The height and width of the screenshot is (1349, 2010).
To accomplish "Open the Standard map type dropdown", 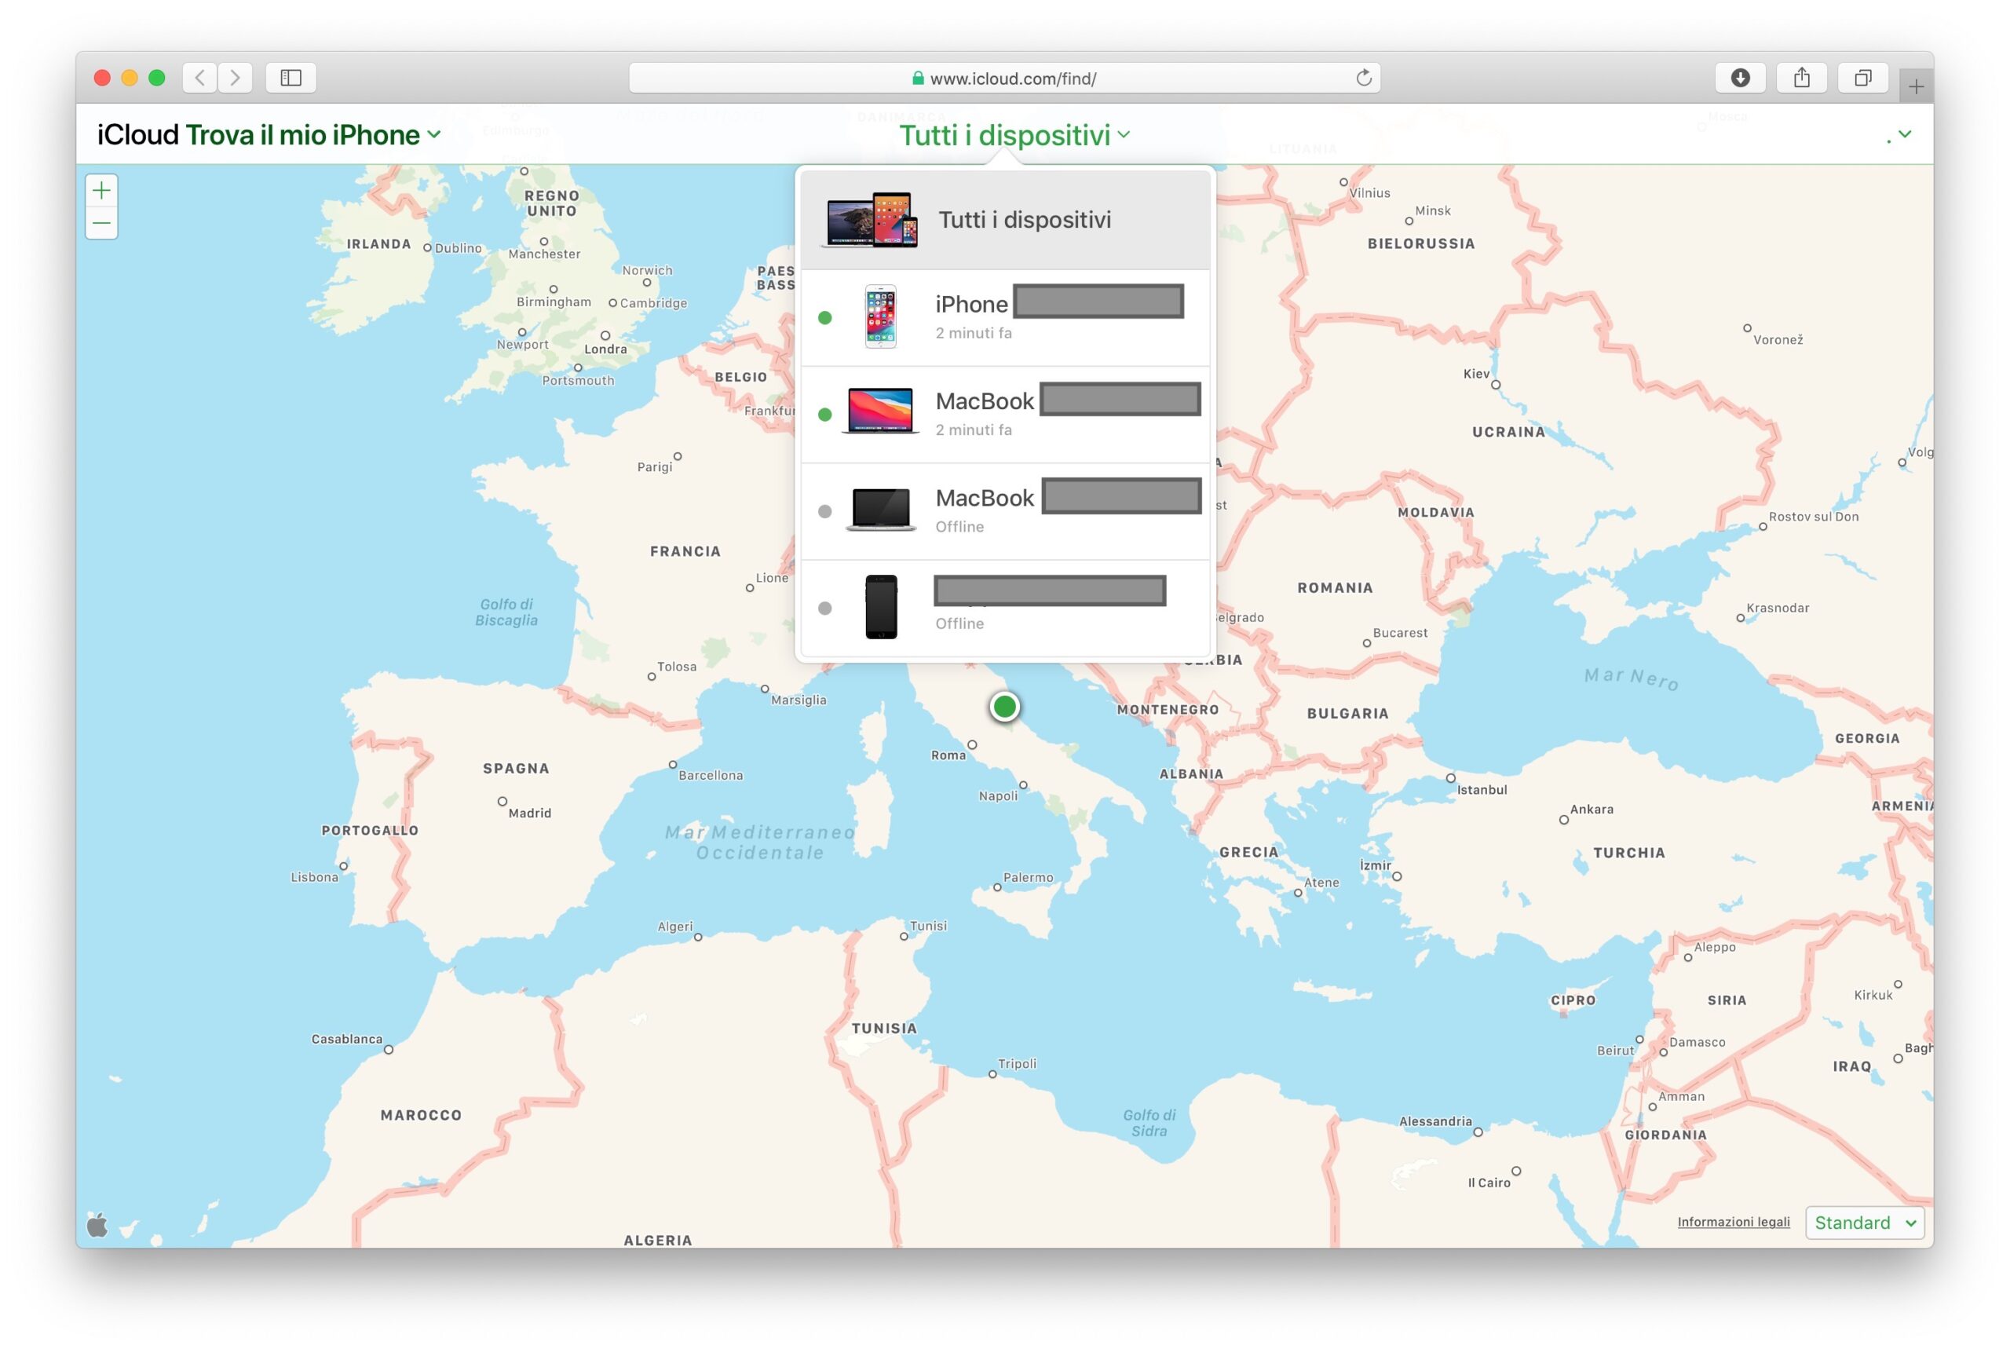I will click(x=1864, y=1223).
